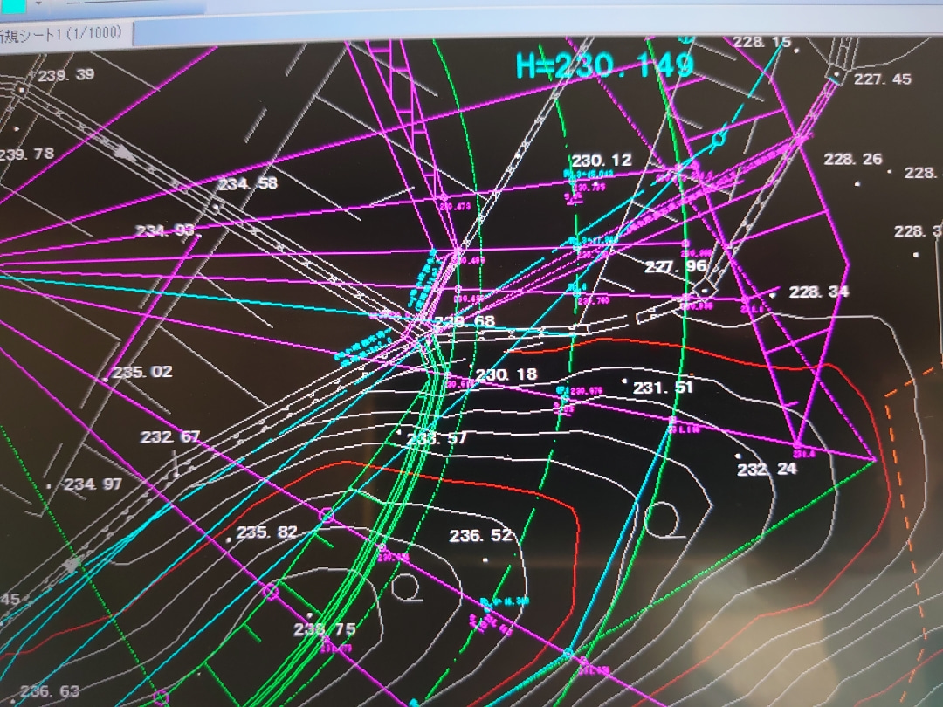Screen dimensions: 943x707
Task: Click the cyan color swatch in toolbar
Action: [x=13, y=5]
